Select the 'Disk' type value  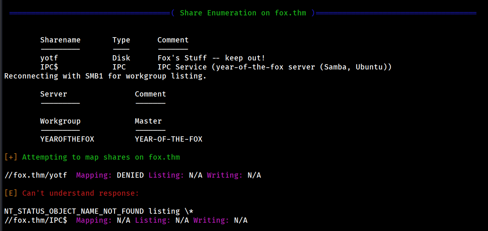point(121,58)
